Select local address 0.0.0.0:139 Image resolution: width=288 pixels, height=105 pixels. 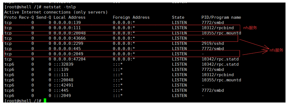pyautogui.click(x=67, y=23)
